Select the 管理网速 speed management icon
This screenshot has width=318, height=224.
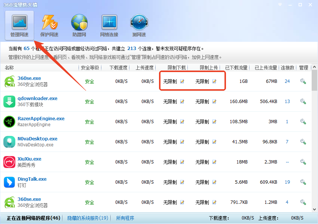click(19, 25)
